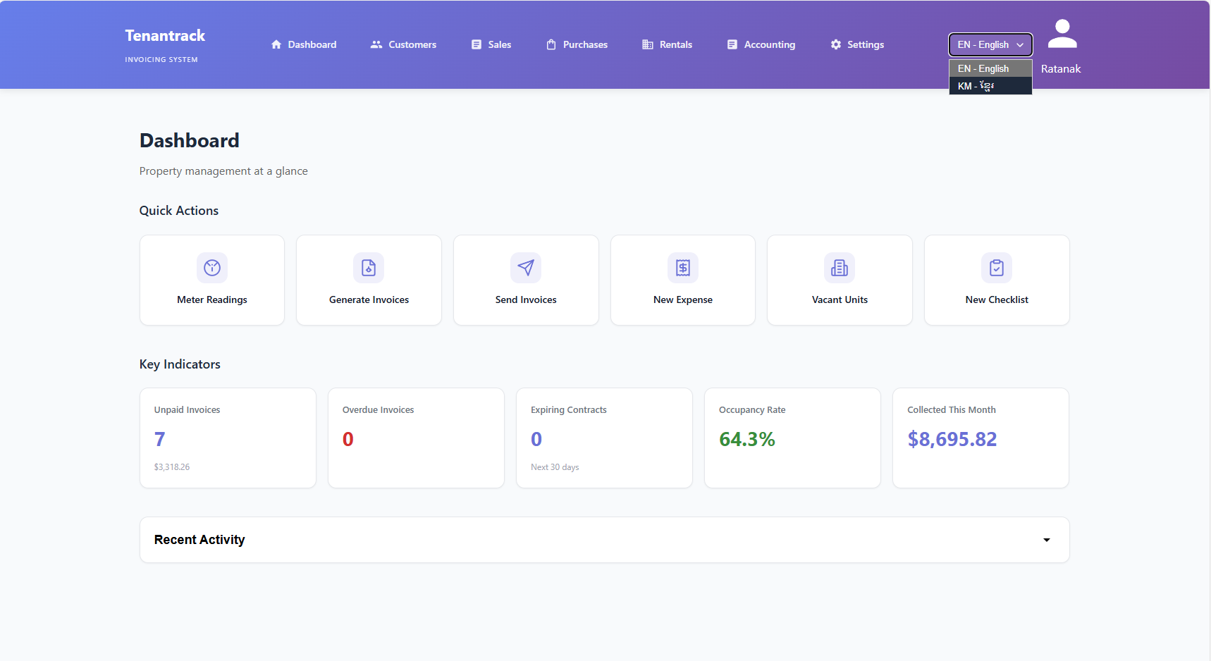Click the New Expense receipt icon
The image size is (1211, 661).
click(x=683, y=268)
